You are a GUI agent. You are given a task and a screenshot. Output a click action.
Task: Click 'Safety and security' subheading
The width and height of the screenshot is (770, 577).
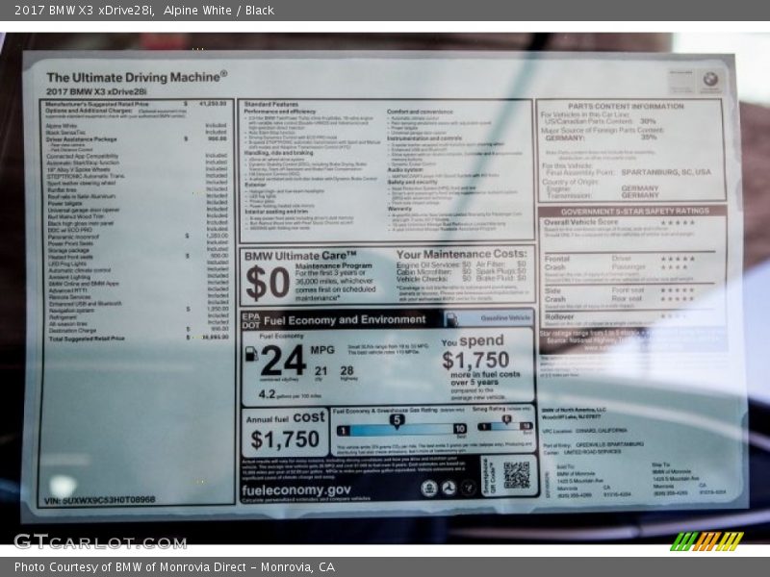(412, 182)
